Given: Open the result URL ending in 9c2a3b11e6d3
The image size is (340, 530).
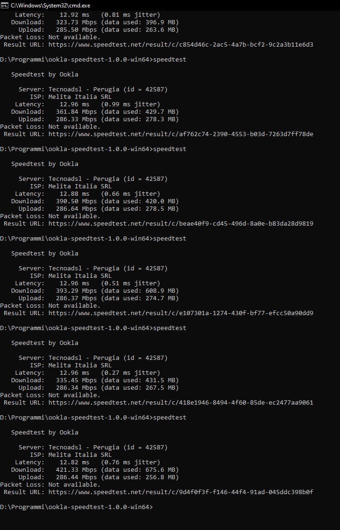Looking at the screenshot, I should point(180,45).
